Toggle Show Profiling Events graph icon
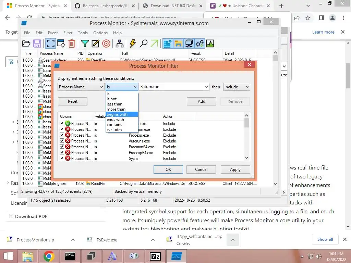 tap(210, 43)
